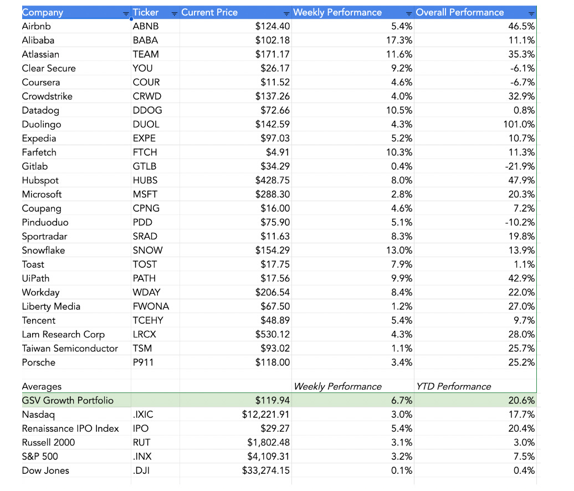Click the Airbnb company cell
This screenshot has width=574, height=491.
click(76, 27)
